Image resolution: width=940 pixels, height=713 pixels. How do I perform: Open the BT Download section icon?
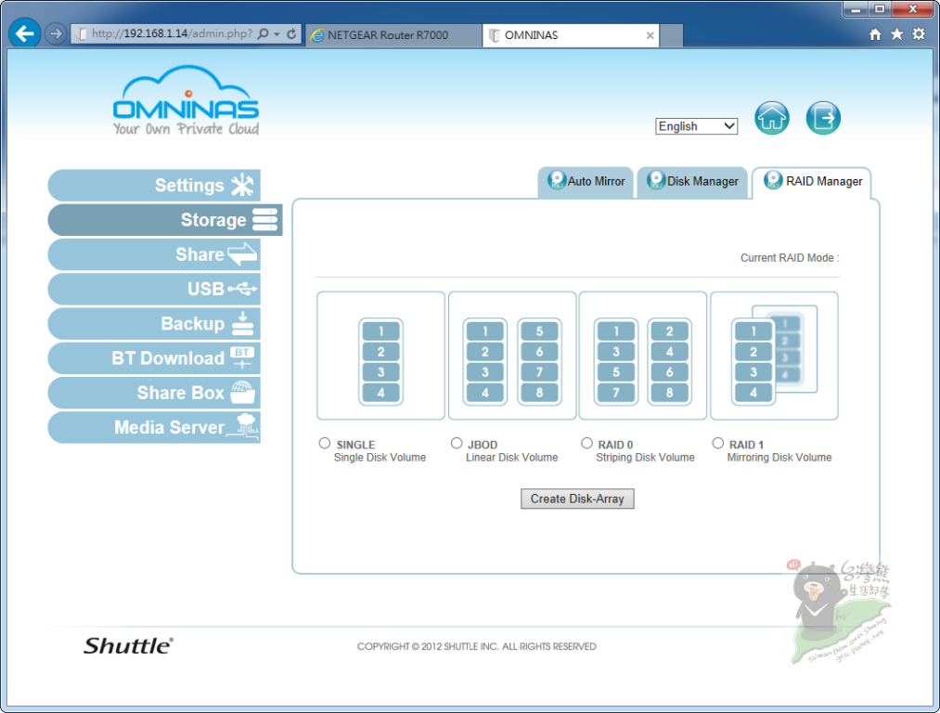pyautogui.click(x=242, y=357)
